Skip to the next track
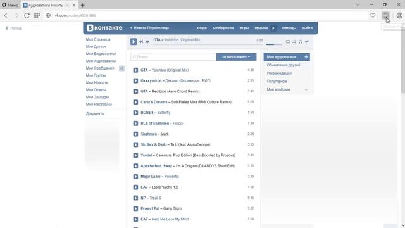The height and width of the screenshot is (228, 405). [147, 42]
